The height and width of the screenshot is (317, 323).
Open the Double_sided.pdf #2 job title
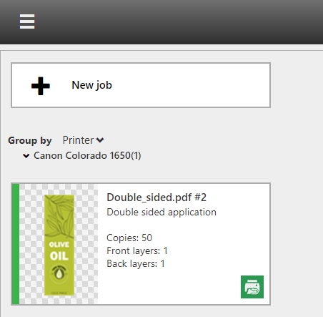pos(156,197)
